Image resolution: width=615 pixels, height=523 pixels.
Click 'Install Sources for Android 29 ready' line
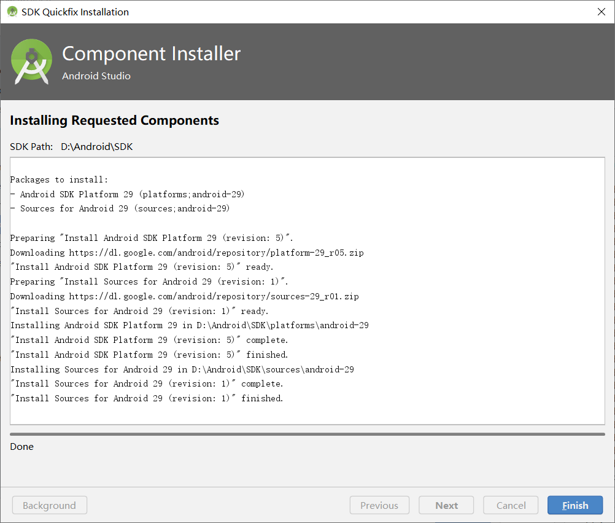139,311
